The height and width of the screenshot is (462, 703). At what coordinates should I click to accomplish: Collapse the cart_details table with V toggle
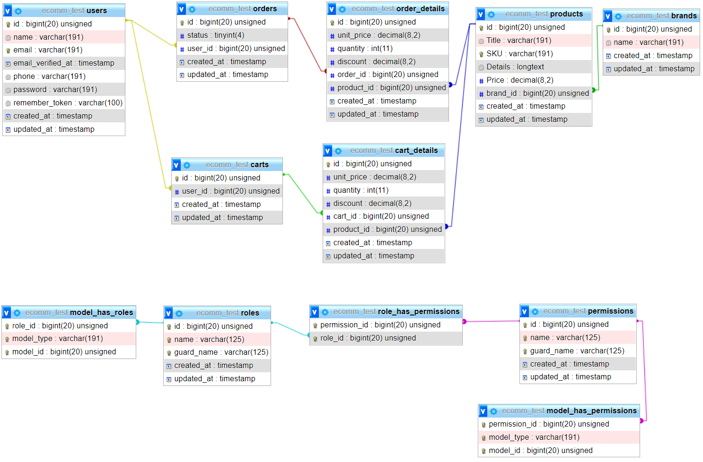[328, 151]
